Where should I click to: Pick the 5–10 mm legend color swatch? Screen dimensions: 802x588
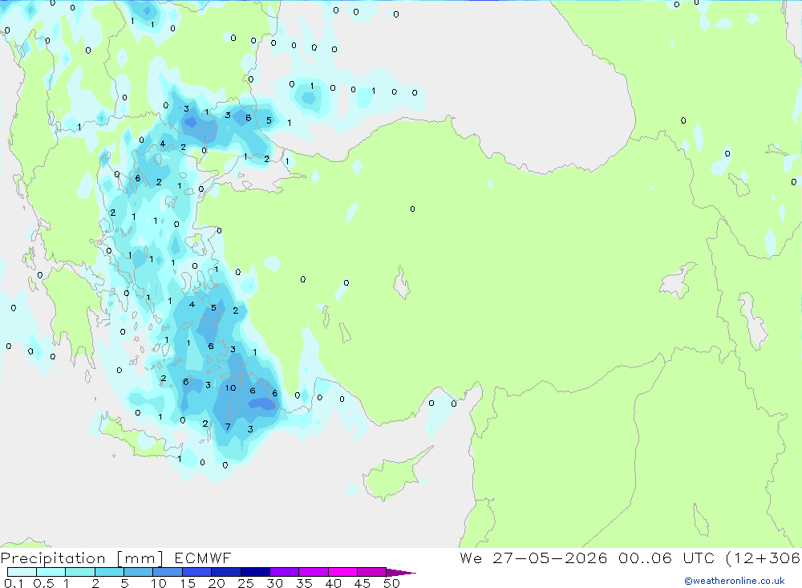(x=139, y=572)
